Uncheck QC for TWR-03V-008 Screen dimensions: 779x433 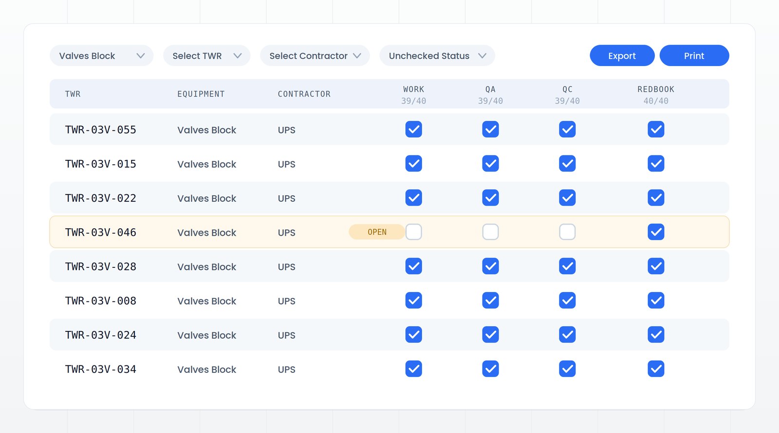[567, 300]
